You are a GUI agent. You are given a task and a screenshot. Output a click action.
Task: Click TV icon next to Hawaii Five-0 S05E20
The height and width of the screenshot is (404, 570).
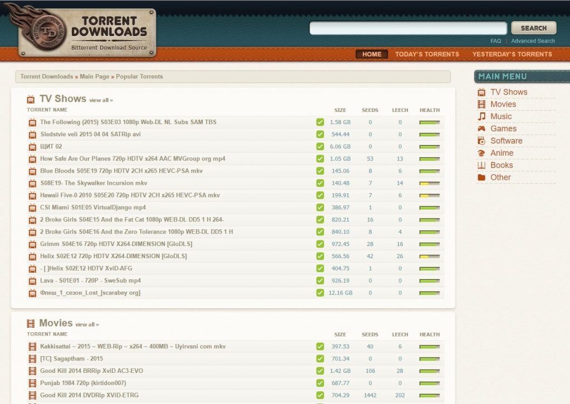pos(32,195)
